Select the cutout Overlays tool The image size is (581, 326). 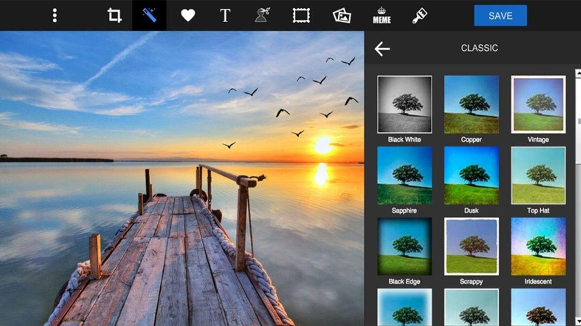261,15
